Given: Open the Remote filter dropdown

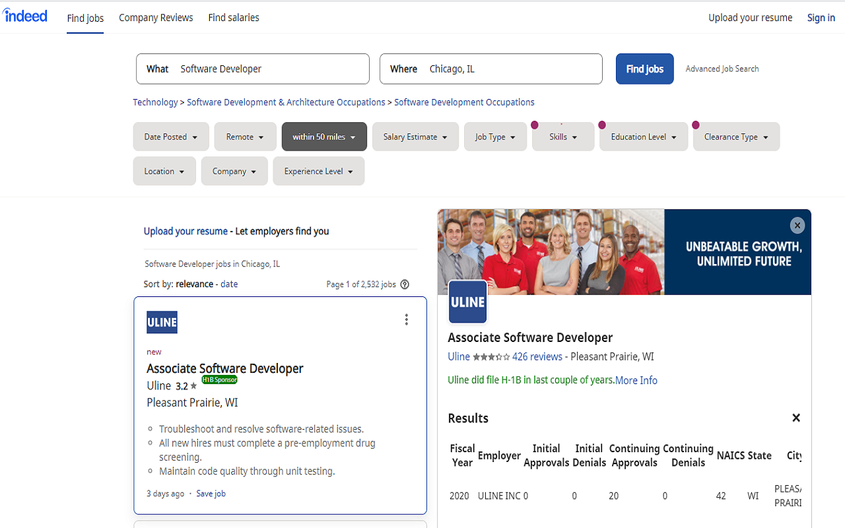Looking at the screenshot, I should (245, 137).
